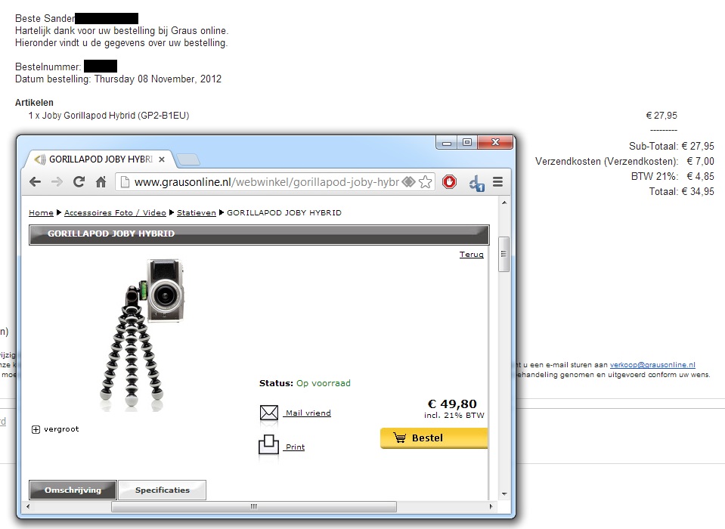
Task: Click the Terug link
Action: [x=472, y=254]
